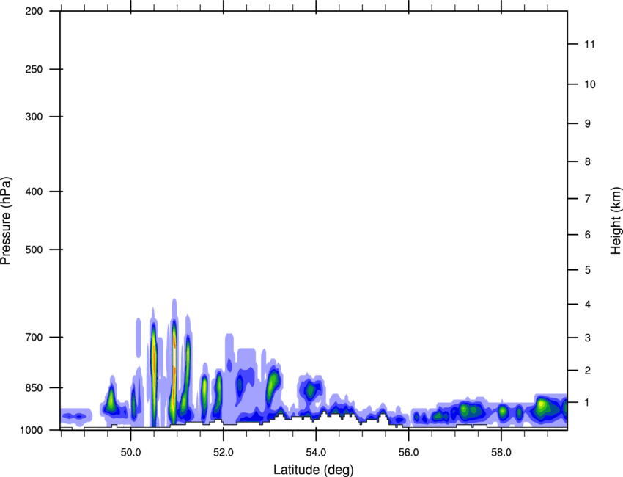Click the 58.0 latitude tick label
This screenshot has width=623, height=477.
point(501,453)
